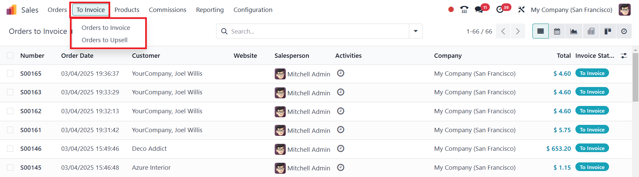Click the debug tools wrench icon
This screenshot has width=639, height=177.
coord(521,10)
